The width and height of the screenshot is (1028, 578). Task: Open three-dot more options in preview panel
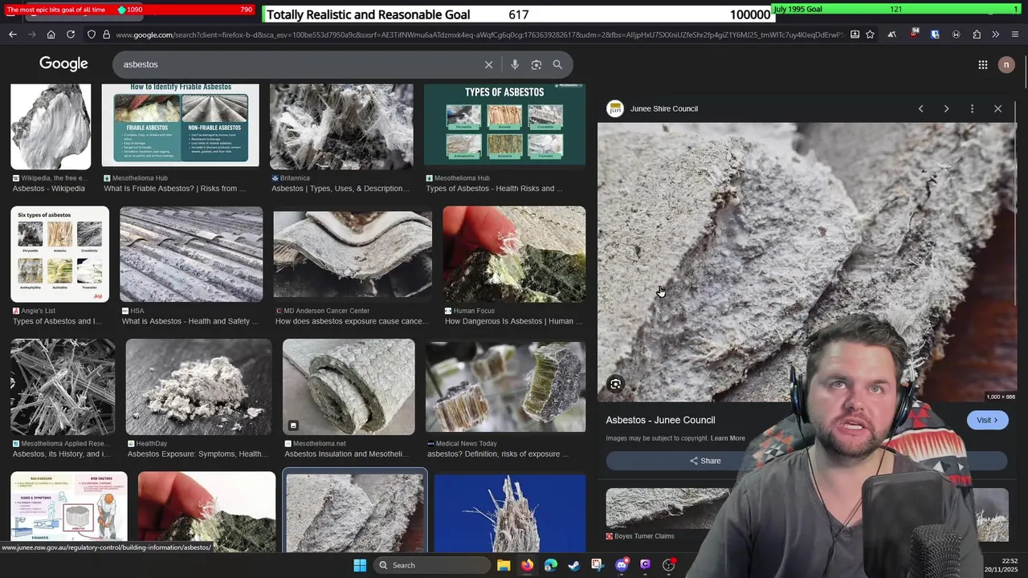(973, 108)
